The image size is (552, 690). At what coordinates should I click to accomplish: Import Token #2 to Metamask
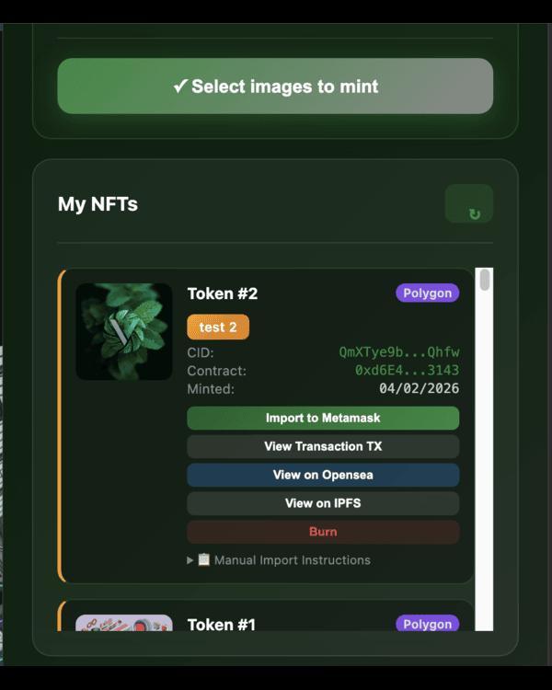pyautogui.click(x=323, y=419)
